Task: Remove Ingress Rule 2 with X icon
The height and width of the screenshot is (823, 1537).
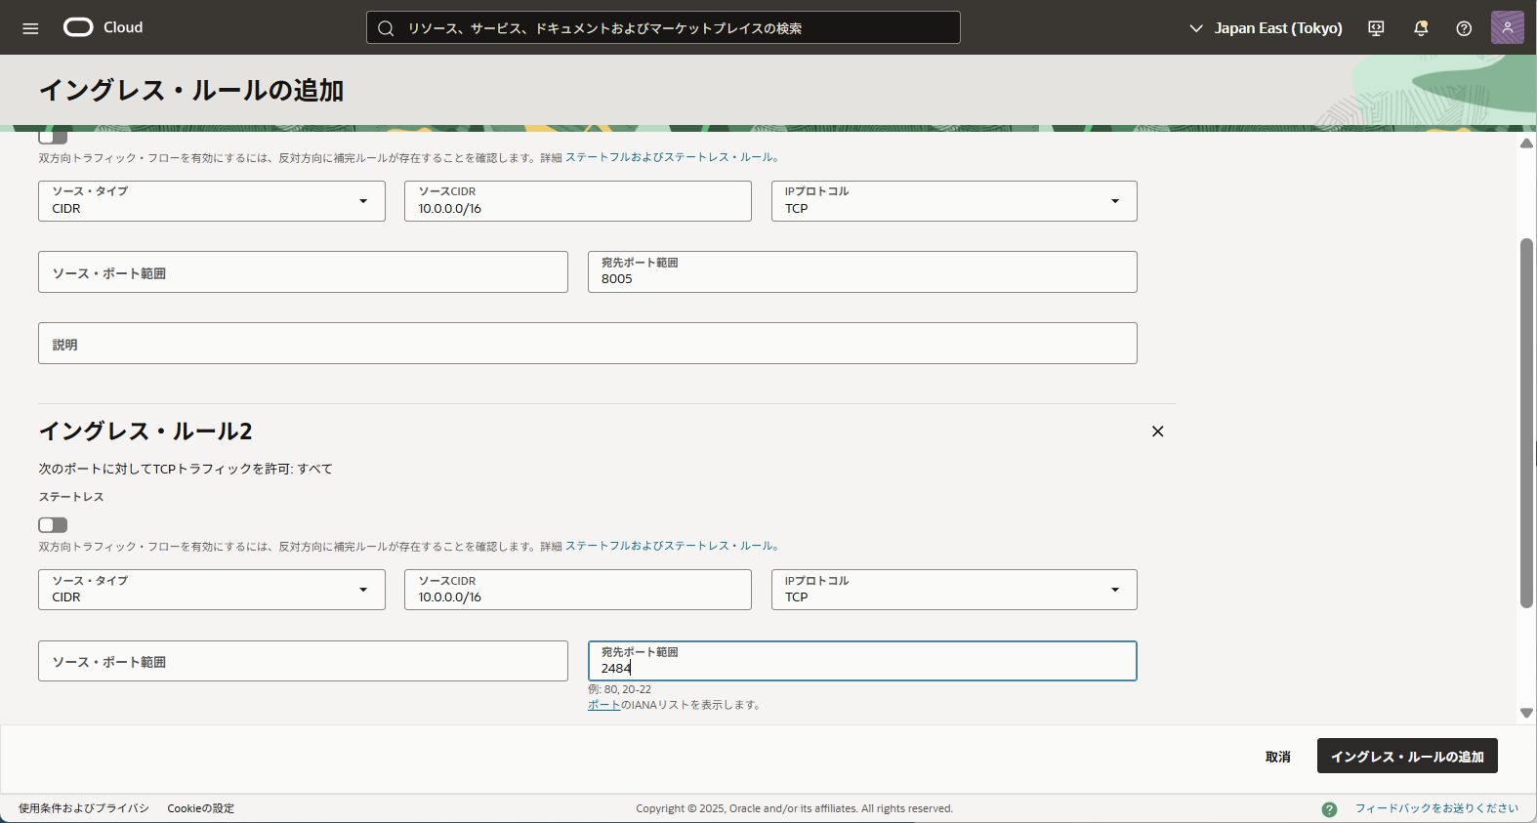Action: [1157, 432]
